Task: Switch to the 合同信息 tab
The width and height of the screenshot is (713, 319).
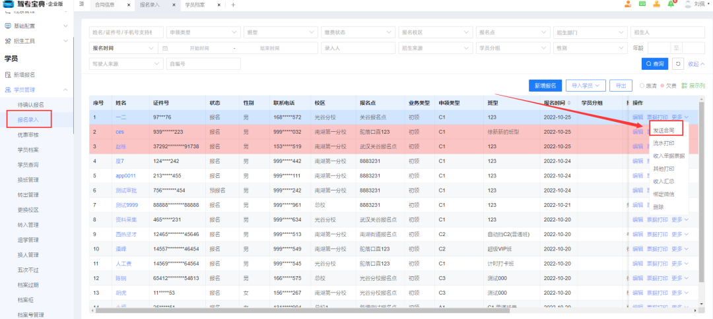Action: (105, 5)
